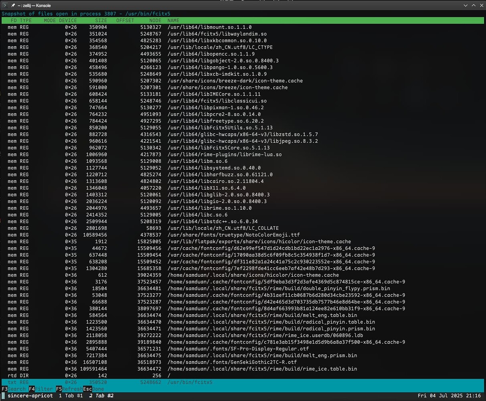The image size is (486, 401).
Task: Click the Konsole application icon in title bar
Action: click(x=5, y=5)
